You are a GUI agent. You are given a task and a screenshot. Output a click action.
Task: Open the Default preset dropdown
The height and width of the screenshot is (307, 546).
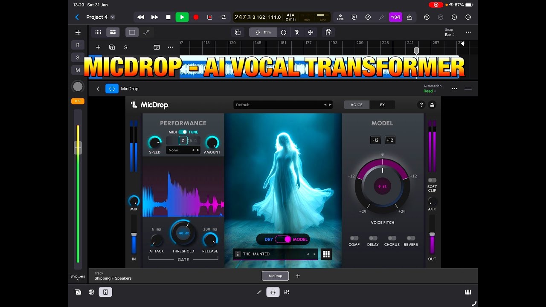283,105
